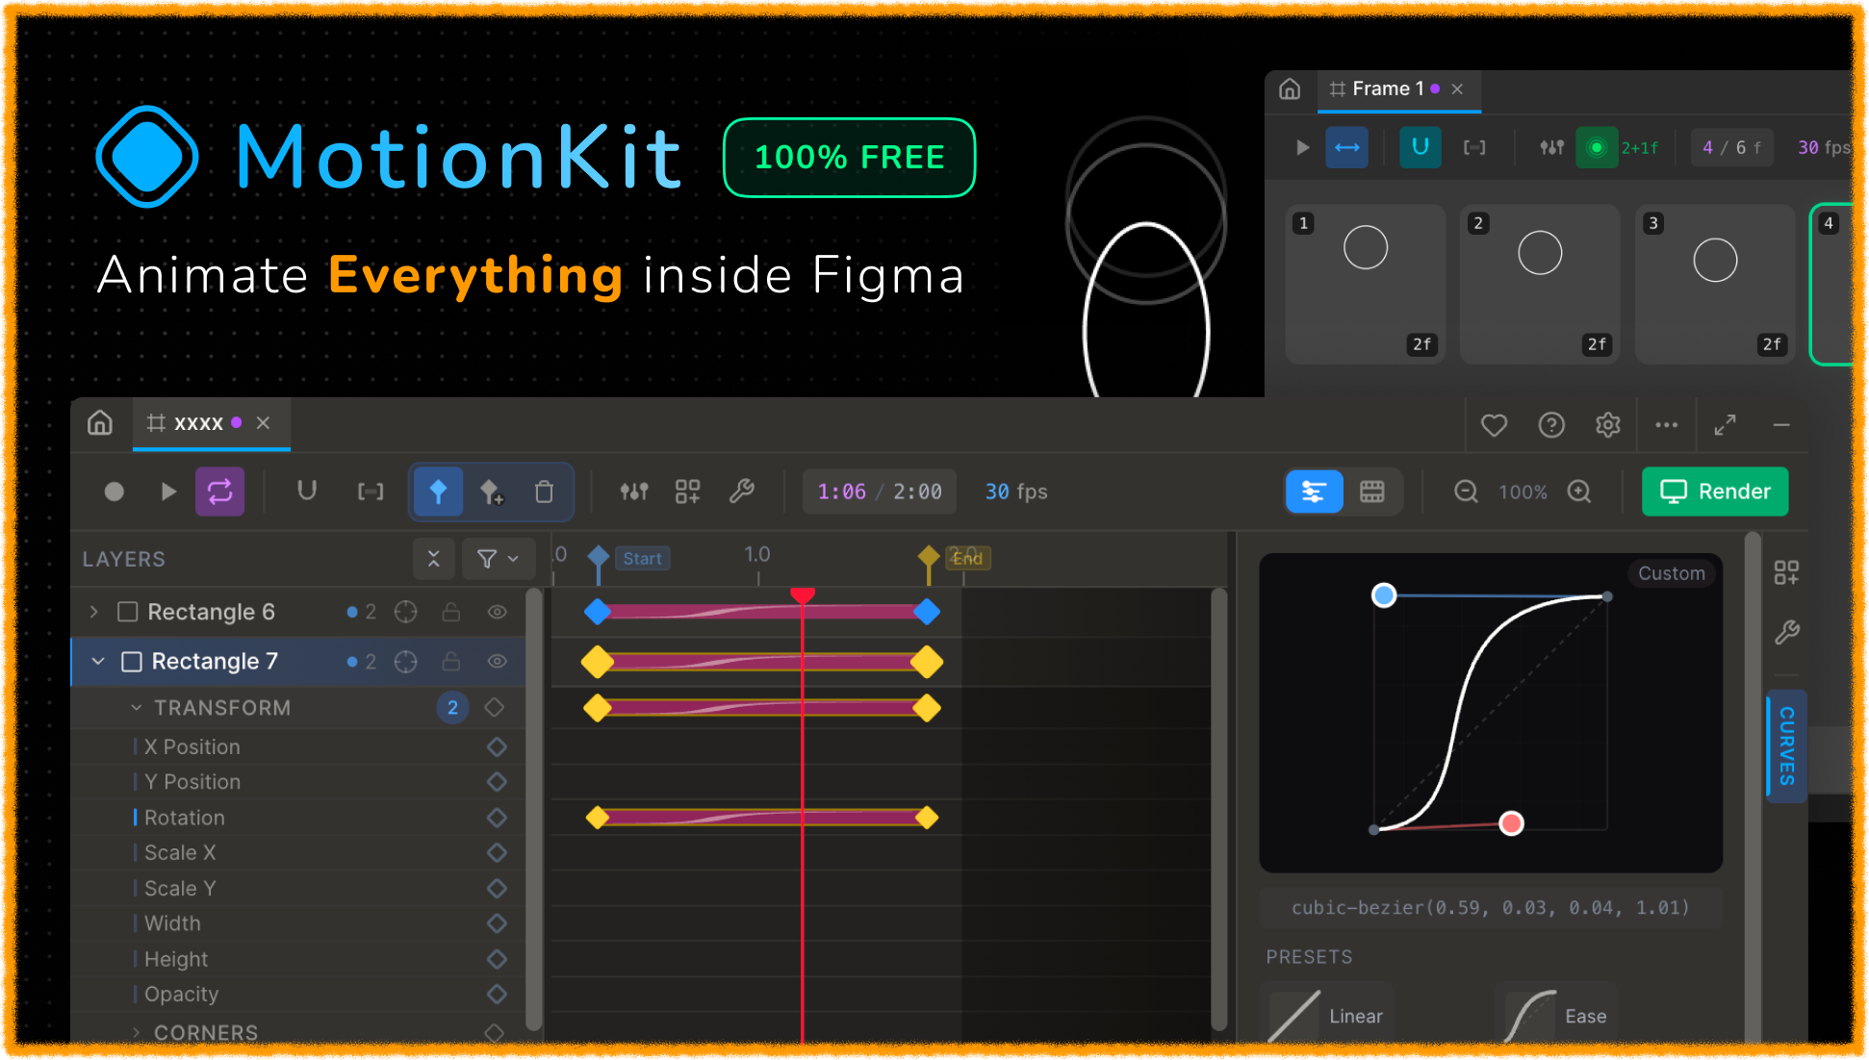Toggle the magnet snap icon in main toolbar
The height and width of the screenshot is (1060, 1869).
(x=307, y=492)
